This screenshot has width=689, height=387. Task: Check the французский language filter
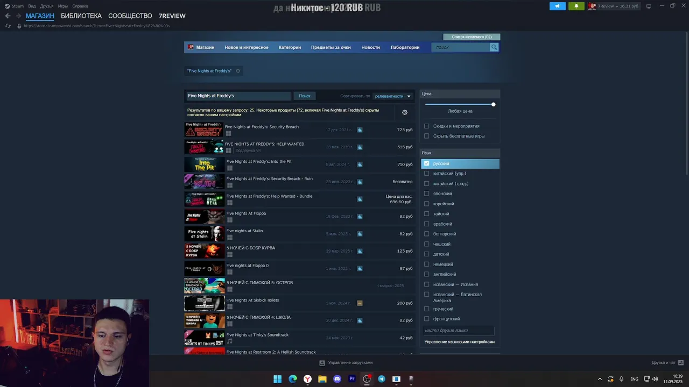tap(427, 319)
